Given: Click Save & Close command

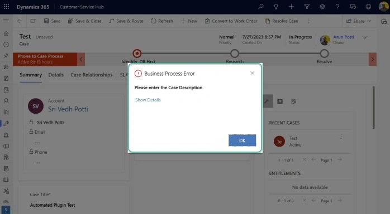Looking at the screenshot, I should pyautogui.click(x=84, y=21).
